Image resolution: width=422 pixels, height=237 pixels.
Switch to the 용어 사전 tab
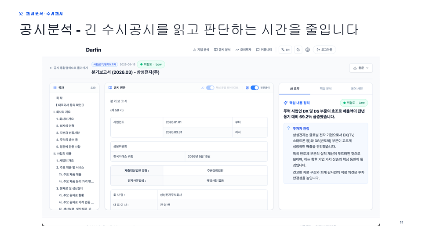[357, 88]
